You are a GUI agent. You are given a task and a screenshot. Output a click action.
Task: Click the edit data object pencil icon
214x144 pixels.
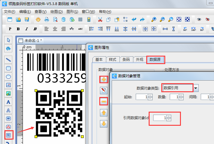click(x=104, y=90)
